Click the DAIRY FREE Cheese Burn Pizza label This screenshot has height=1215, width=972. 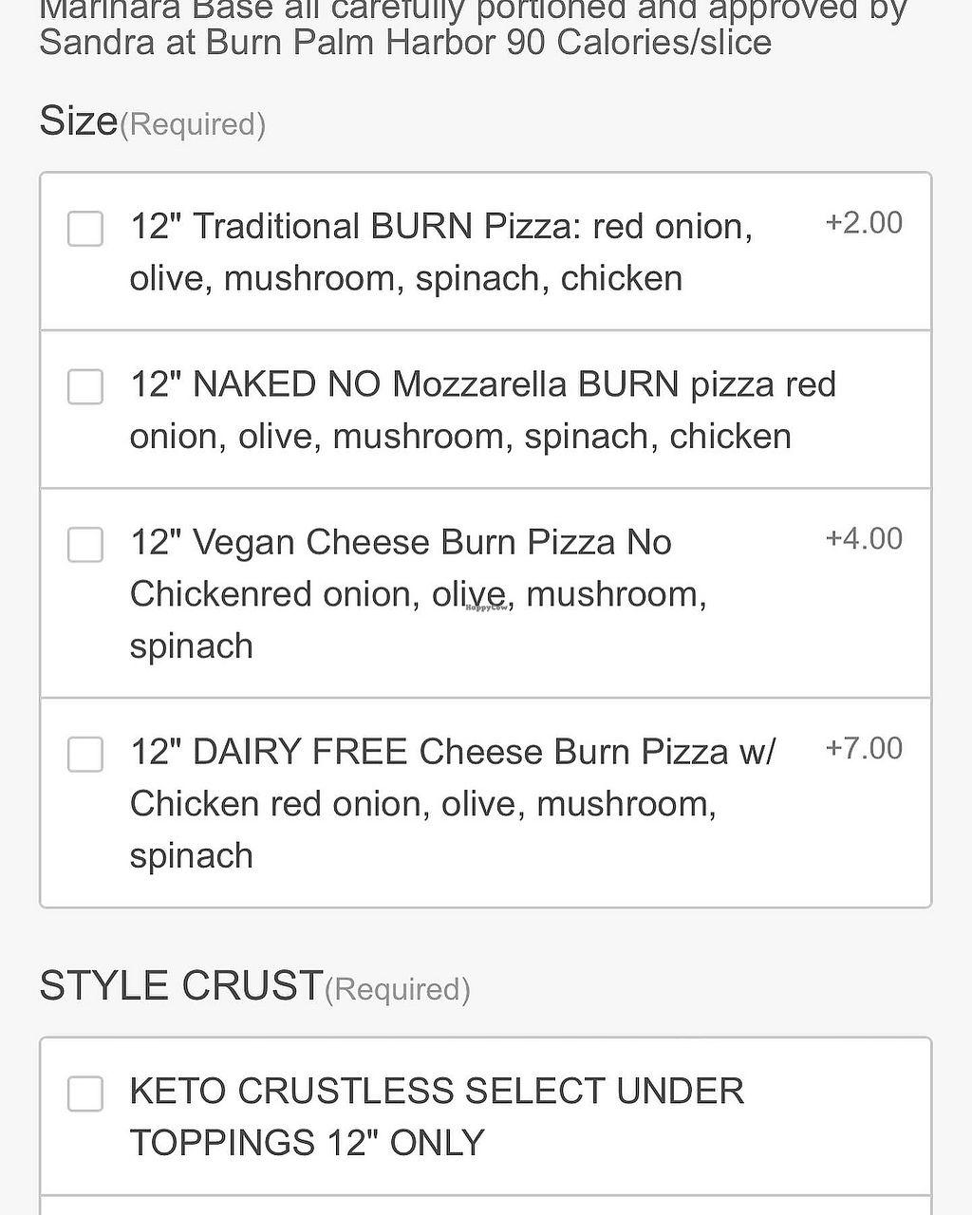tap(452, 803)
